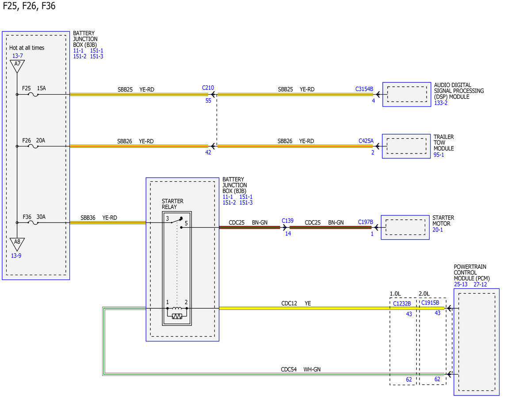Select the starter relay coil symbol
This screenshot has height=410, width=530.
click(177, 313)
